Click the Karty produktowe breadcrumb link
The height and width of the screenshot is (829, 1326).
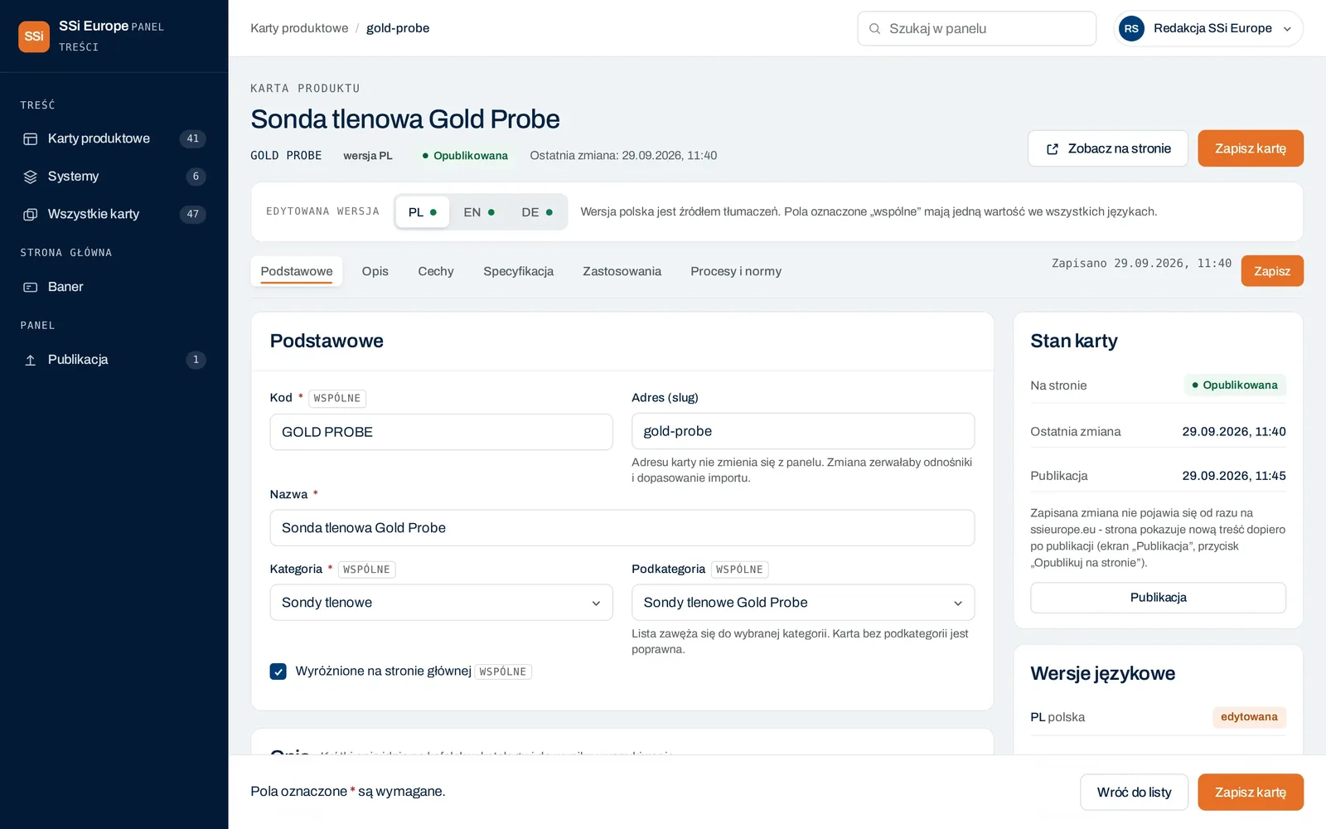pos(299,28)
